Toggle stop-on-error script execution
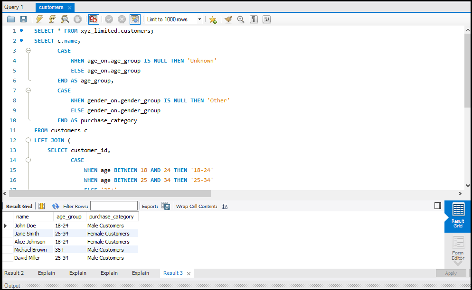472x290 pixels. [93, 19]
